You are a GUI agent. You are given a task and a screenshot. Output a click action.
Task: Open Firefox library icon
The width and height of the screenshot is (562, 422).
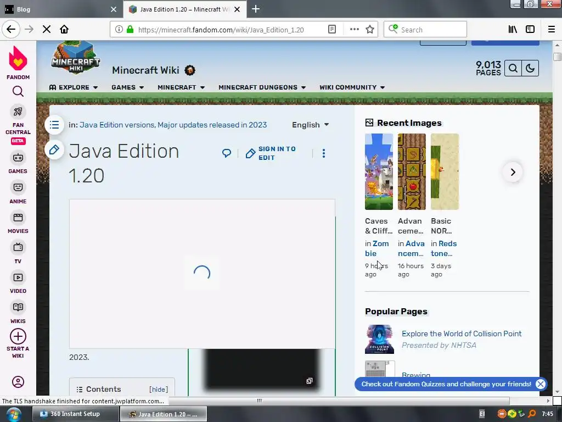click(x=513, y=30)
